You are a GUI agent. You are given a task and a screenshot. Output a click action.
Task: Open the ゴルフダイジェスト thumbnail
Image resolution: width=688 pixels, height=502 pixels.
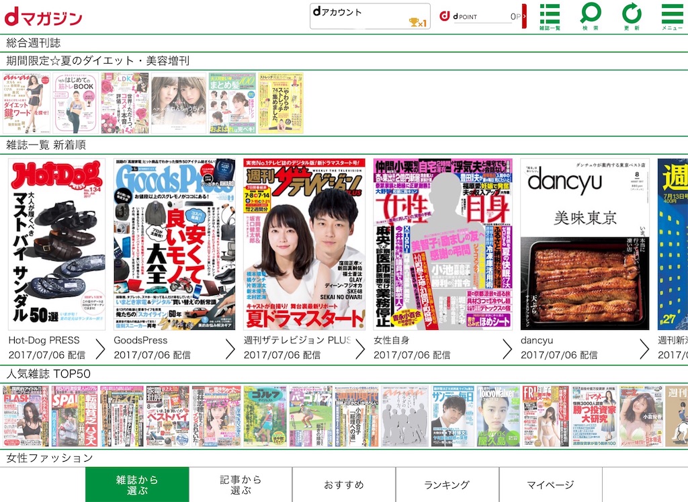tap(265, 417)
